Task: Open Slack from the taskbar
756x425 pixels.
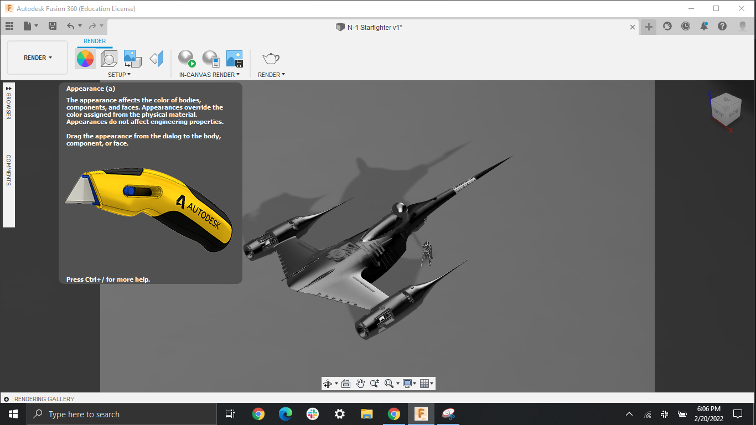Action: click(312, 414)
